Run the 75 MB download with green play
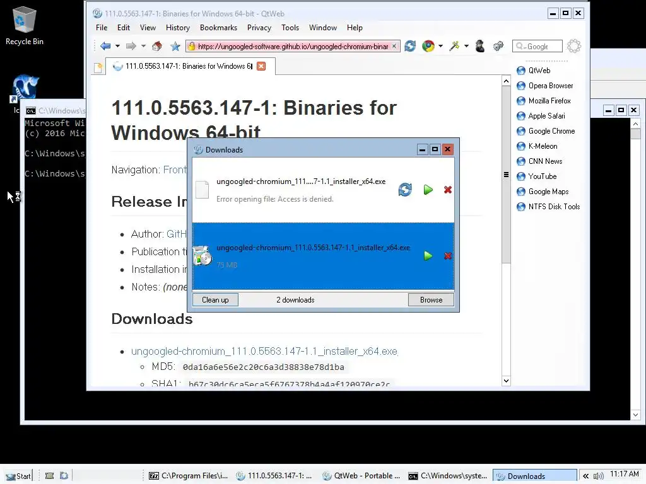The image size is (646, 484). click(428, 256)
